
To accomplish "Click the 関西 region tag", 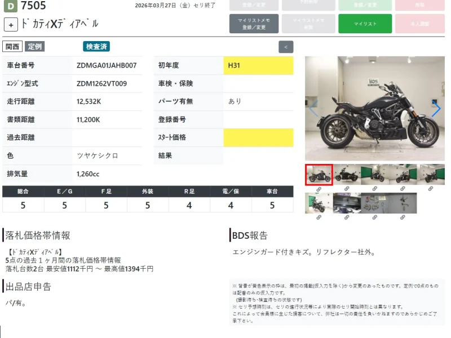I will pyautogui.click(x=12, y=47).
